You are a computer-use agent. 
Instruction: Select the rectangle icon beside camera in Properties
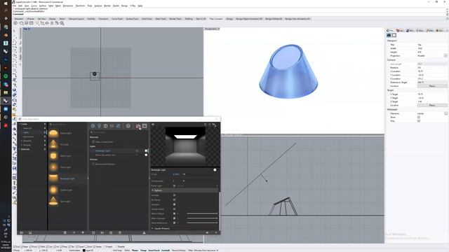coord(394,35)
